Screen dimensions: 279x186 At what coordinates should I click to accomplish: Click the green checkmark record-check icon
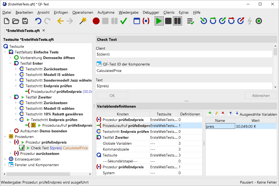point(124,21)
